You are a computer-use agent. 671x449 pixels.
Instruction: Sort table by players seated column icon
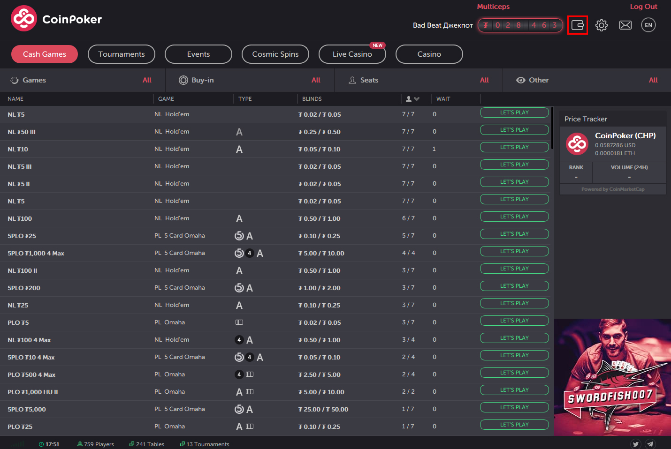[x=412, y=99]
